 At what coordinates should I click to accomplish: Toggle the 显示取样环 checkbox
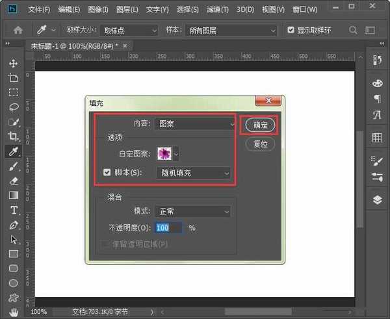pyautogui.click(x=291, y=30)
